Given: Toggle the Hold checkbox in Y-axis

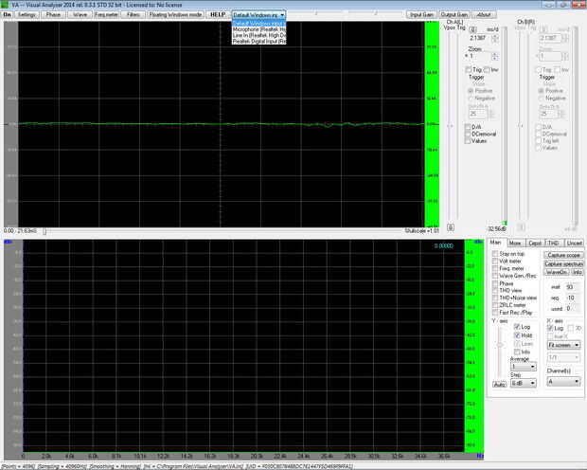Looking at the screenshot, I should tap(517, 335).
